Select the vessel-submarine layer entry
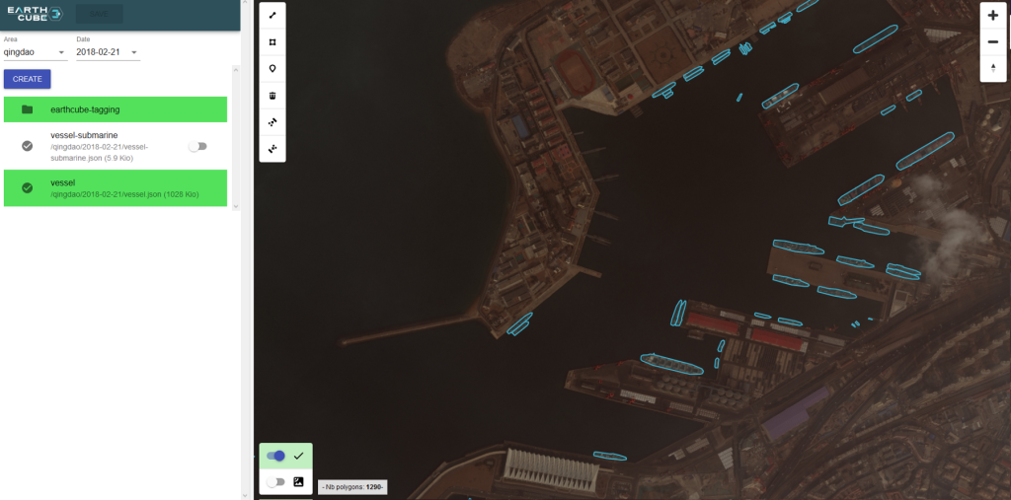The image size is (1011, 500). (116, 146)
